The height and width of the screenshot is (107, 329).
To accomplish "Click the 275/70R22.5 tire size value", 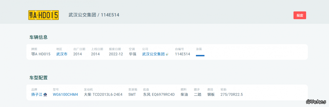I will (x=231, y=94).
